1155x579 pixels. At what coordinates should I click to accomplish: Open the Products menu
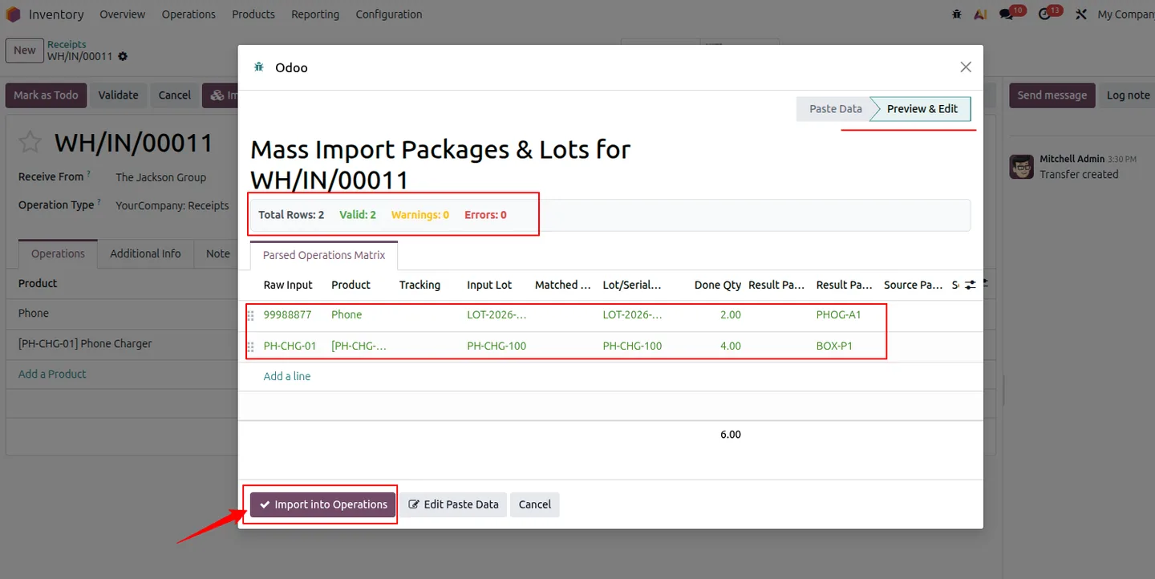tap(253, 14)
